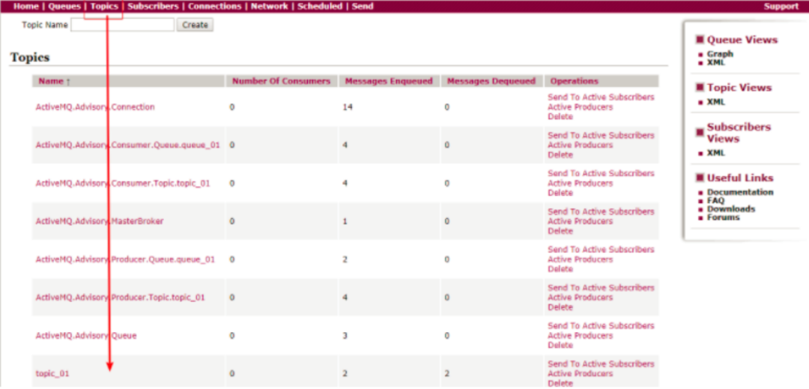Delete the ActiveMQ.Advisory.MasterBroker topic
The width and height of the screenshot is (809, 389).
tap(560, 231)
